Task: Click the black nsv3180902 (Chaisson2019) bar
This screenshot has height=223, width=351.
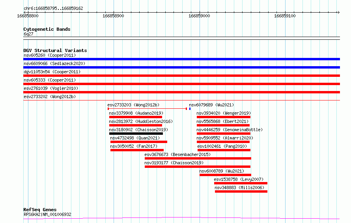Action: (136, 134)
